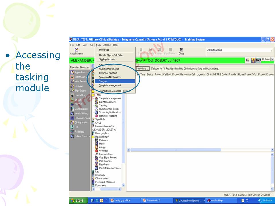Collapse the Health History folder
Viewport: 275px width, 206px height.
pyautogui.click(x=93, y=137)
